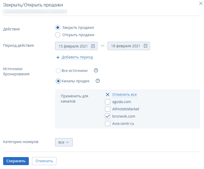Click the end date field 18 февраля 2021
This screenshot has width=204, height=169.
tap(129, 46)
